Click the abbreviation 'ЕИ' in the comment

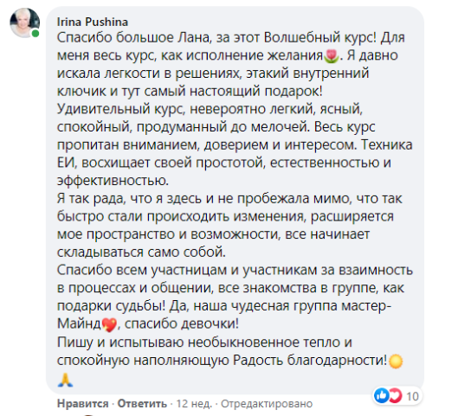pyautogui.click(x=67, y=163)
